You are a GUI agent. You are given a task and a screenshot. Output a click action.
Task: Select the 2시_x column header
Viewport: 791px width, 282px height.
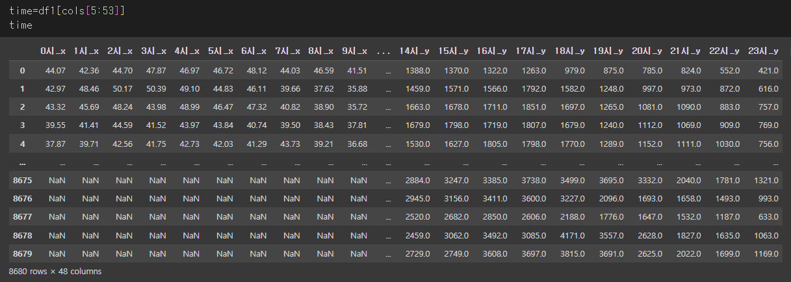120,51
